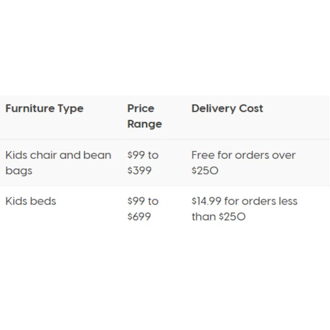Select the word beds in Kids beds
The width and height of the screenshot is (330, 330).
tap(44, 201)
